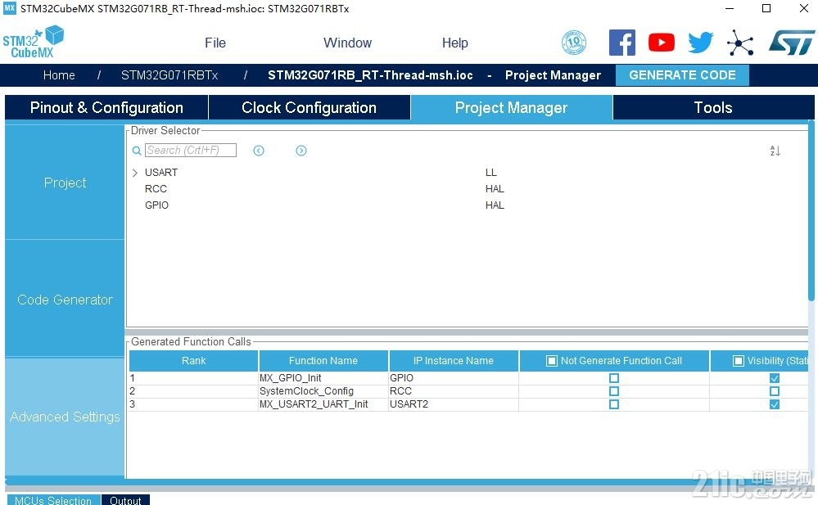
Task: Click the Project Manager breadcrumb label
Action: pos(553,75)
